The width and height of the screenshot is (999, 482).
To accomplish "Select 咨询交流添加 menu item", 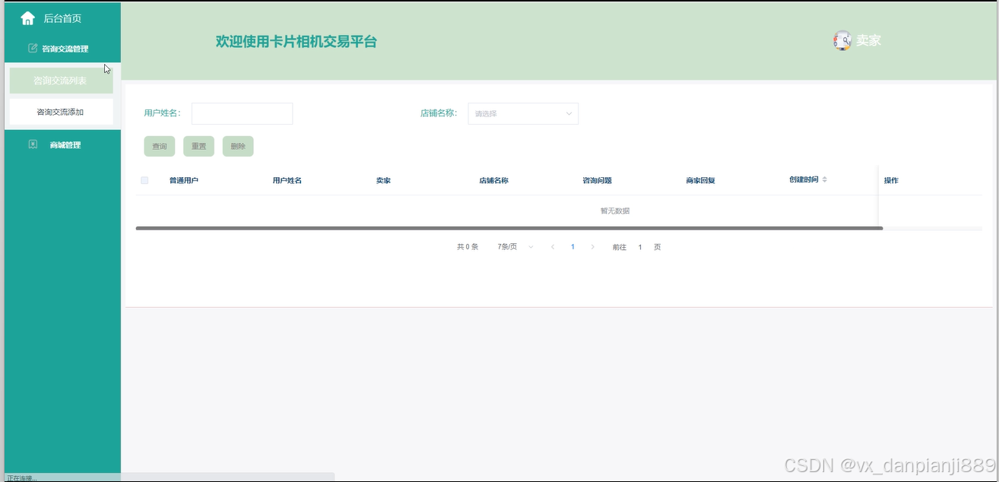I will point(61,112).
